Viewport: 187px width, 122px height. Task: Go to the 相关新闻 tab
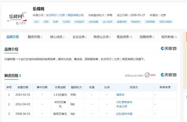pyautogui.click(x=168, y=37)
